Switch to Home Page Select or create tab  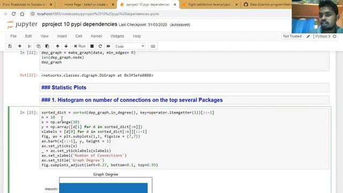tap(86, 4)
